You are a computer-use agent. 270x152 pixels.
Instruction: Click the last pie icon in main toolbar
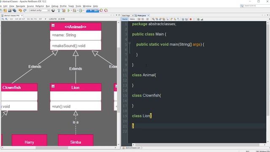[106, 11]
